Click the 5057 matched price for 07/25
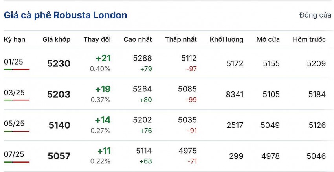This screenshot has height=172, width=334. 59,156
